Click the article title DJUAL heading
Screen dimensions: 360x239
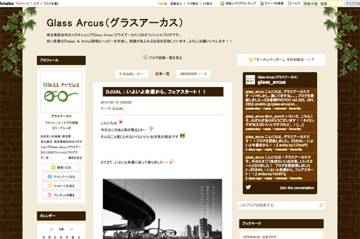(x=155, y=92)
